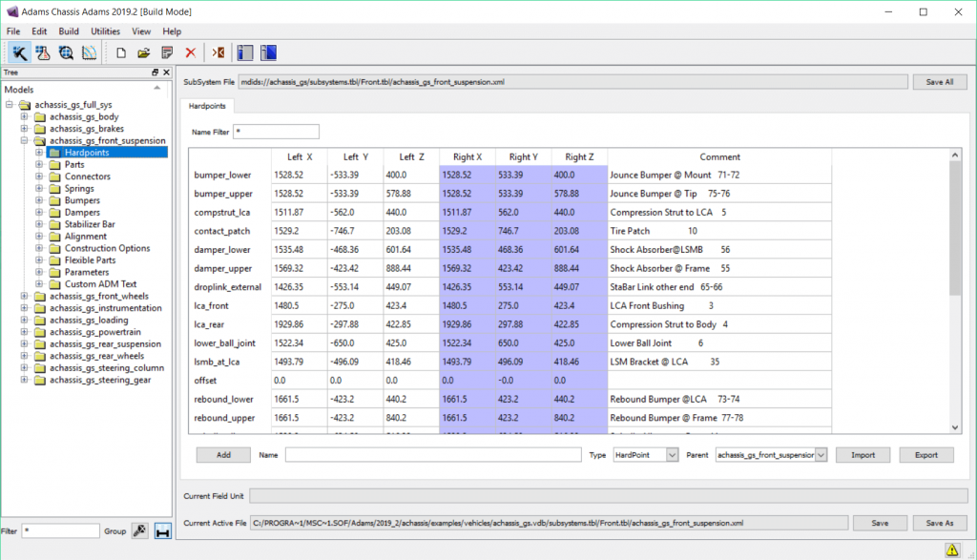
Task: Click the contact_patch Right Y cell 746.7
Action: pyautogui.click(x=524, y=231)
